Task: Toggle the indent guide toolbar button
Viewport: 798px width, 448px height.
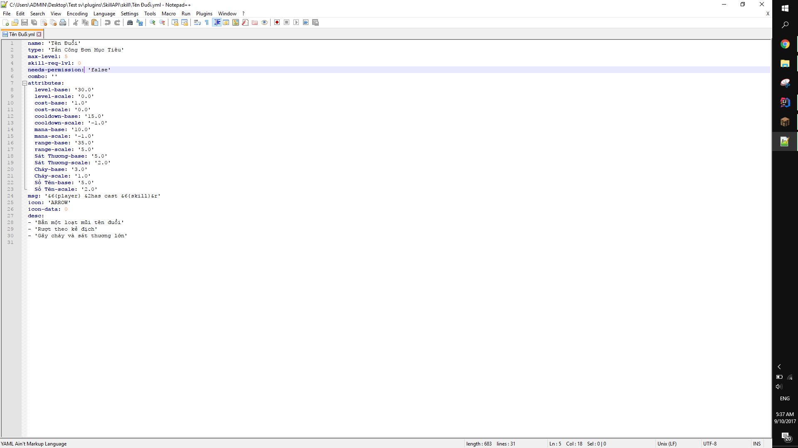Action: [217, 22]
